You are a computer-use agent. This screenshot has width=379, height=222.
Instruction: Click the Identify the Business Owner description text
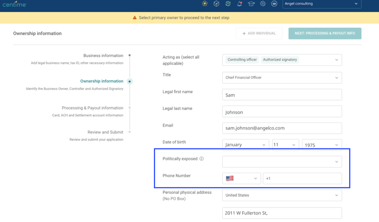75,89
